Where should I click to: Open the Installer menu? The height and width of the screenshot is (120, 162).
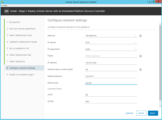coord(4,6)
